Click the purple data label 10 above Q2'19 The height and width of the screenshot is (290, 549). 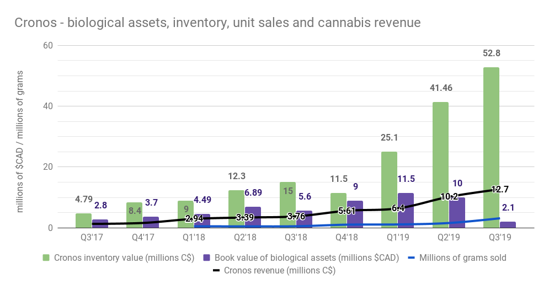tap(457, 183)
